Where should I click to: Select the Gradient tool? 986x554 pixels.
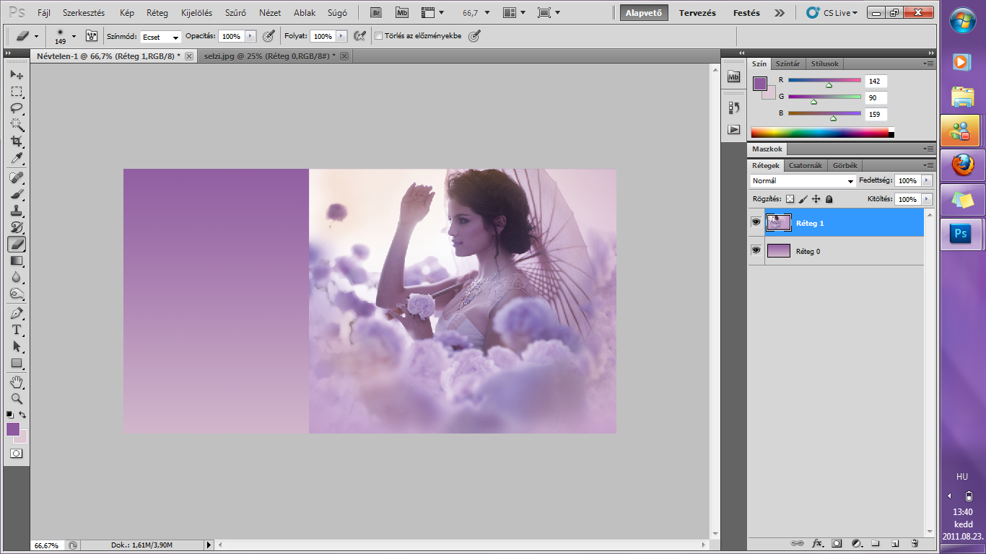click(16, 261)
